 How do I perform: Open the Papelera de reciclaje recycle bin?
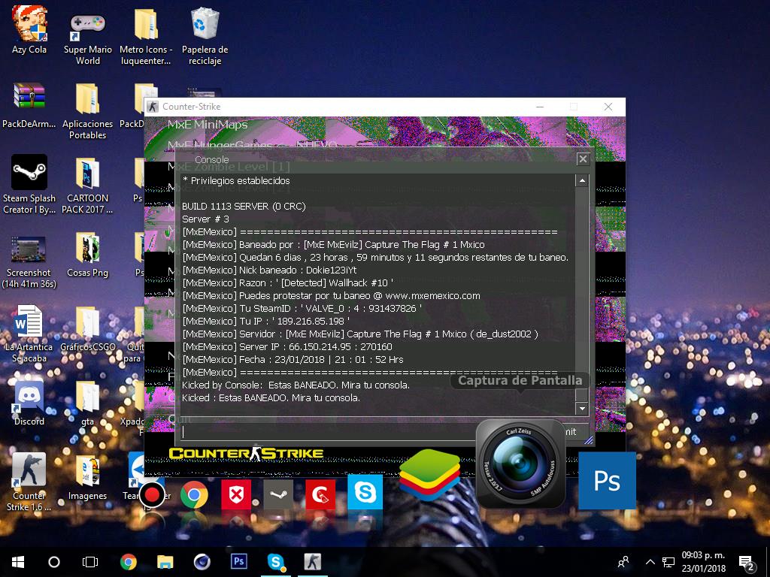205,37
